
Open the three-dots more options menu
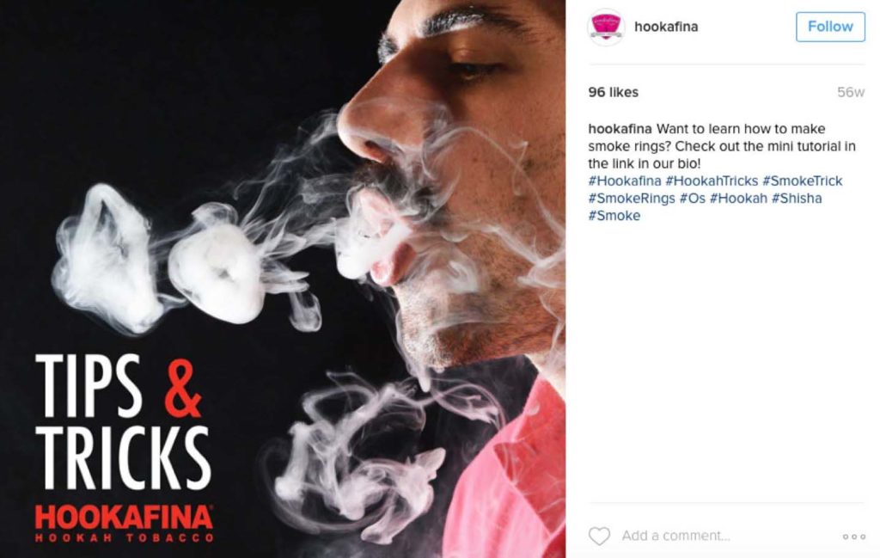point(853,537)
